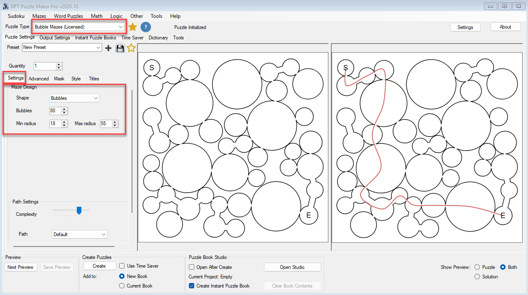Select the New Book radio button
Screen dimensions: 528x295
click(122, 276)
